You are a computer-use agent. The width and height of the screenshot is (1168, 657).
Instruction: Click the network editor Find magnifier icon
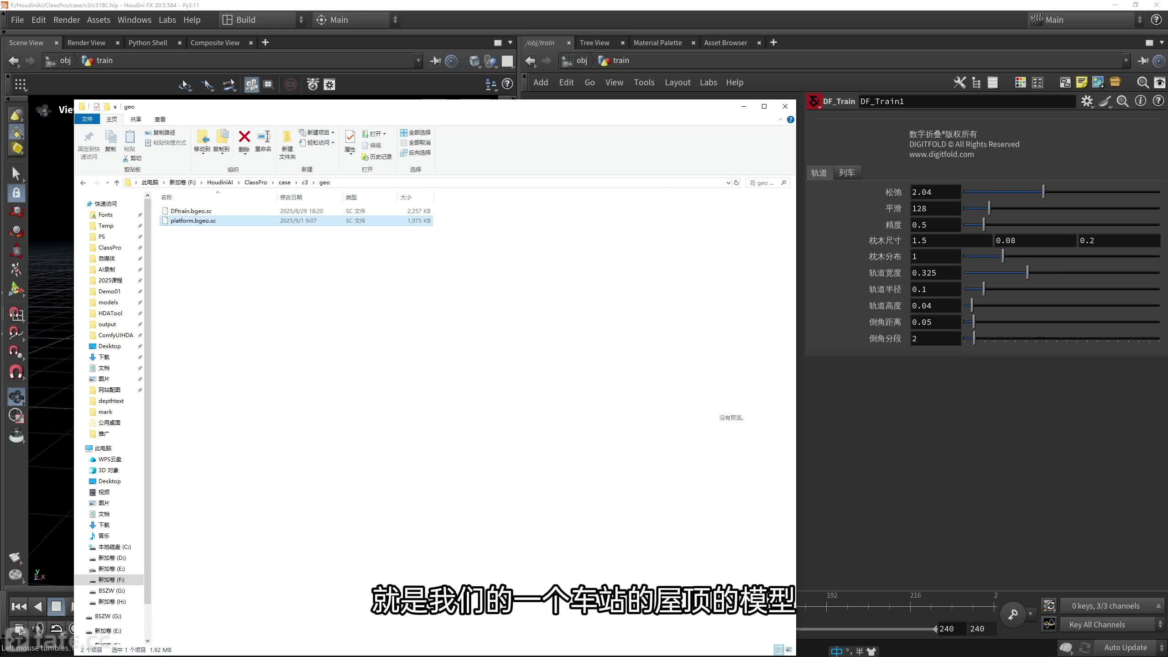click(1142, 83)
